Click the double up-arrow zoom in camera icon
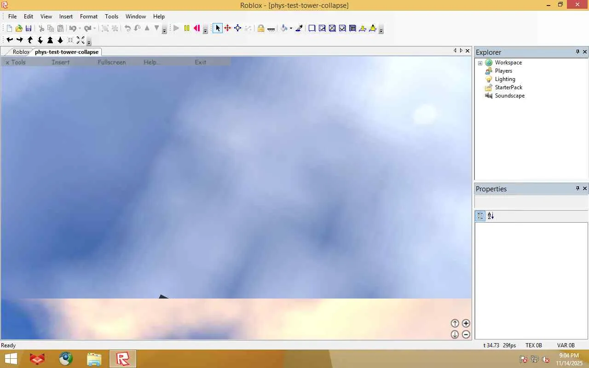 50,40
